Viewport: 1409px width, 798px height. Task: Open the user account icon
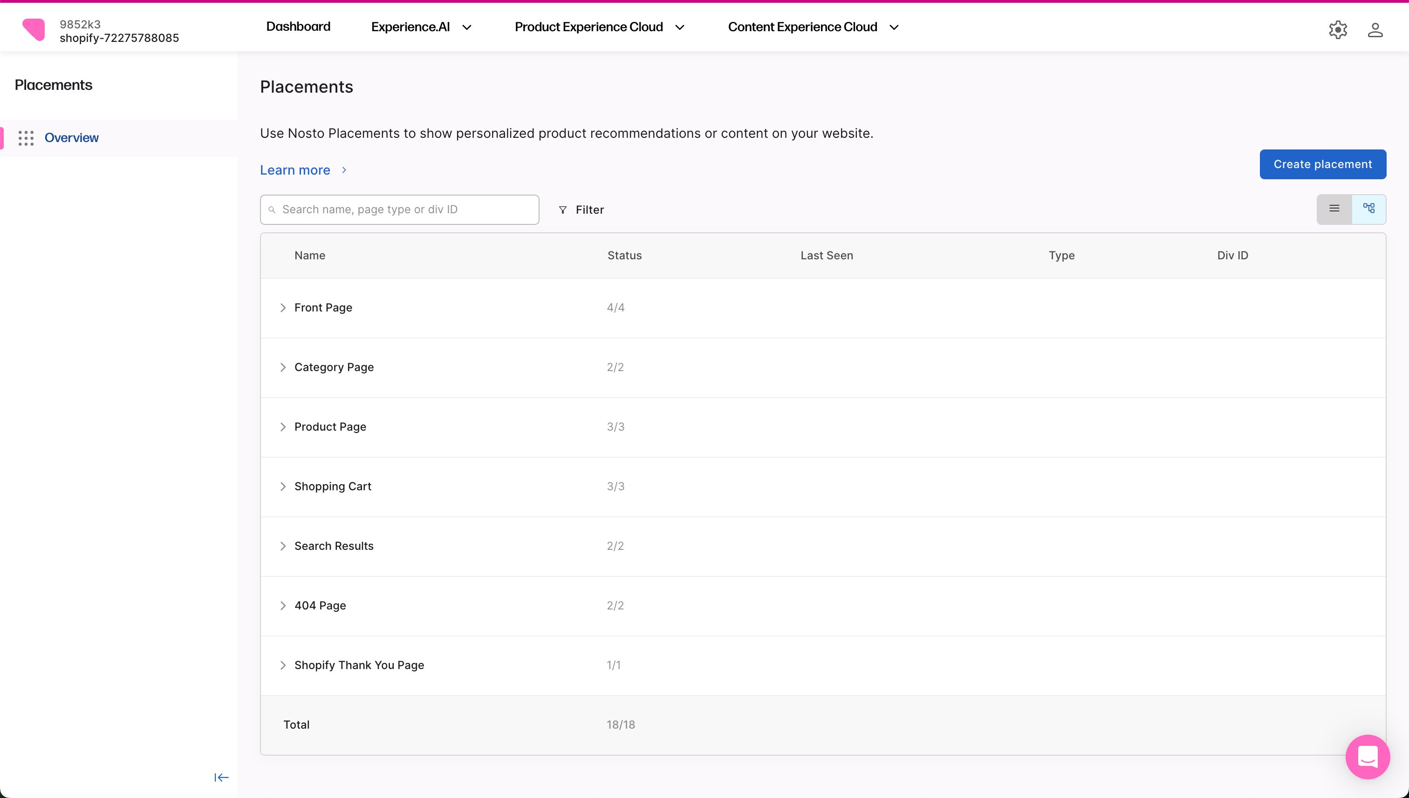coord(1375,30)
